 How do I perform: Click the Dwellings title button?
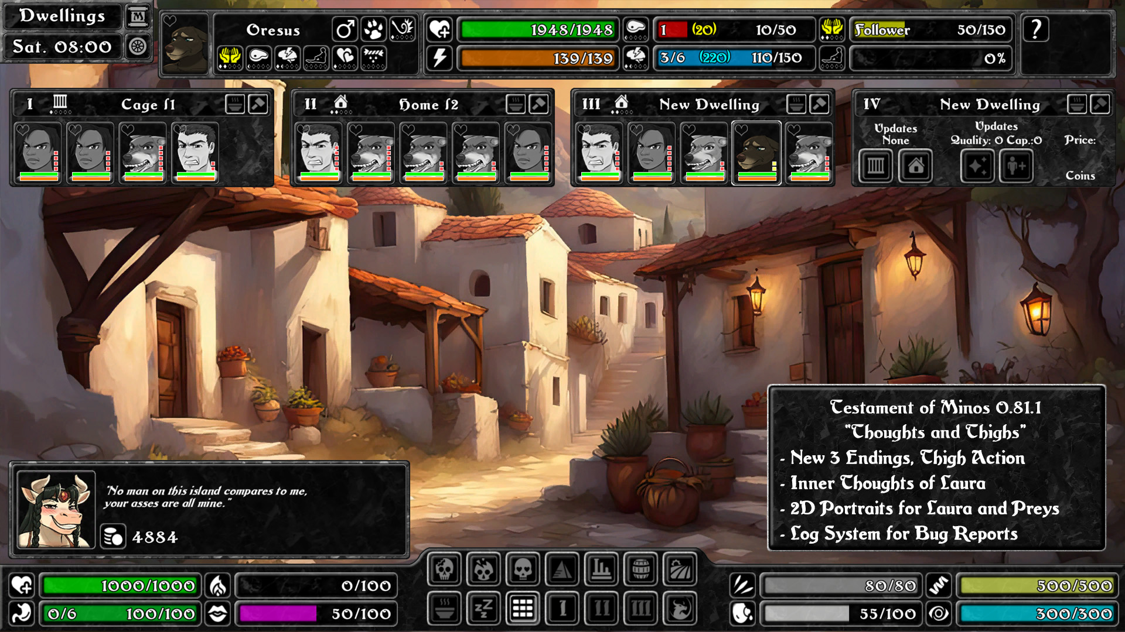62,16
